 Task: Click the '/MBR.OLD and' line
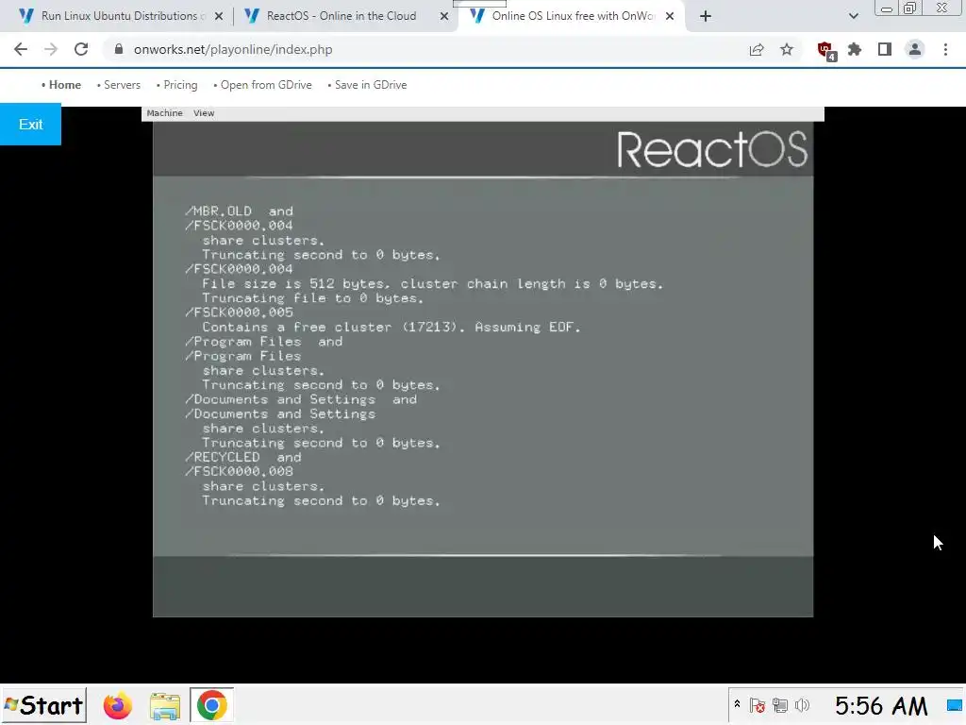click(x=239, y=211)
